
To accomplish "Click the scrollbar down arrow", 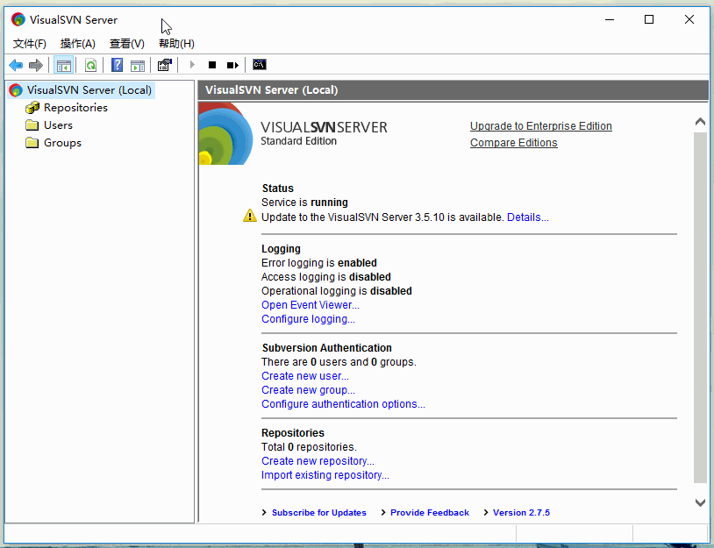I will coord(700,502).
